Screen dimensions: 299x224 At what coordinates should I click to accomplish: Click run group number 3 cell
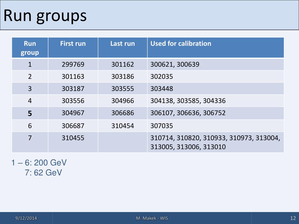tap(30, 89)
